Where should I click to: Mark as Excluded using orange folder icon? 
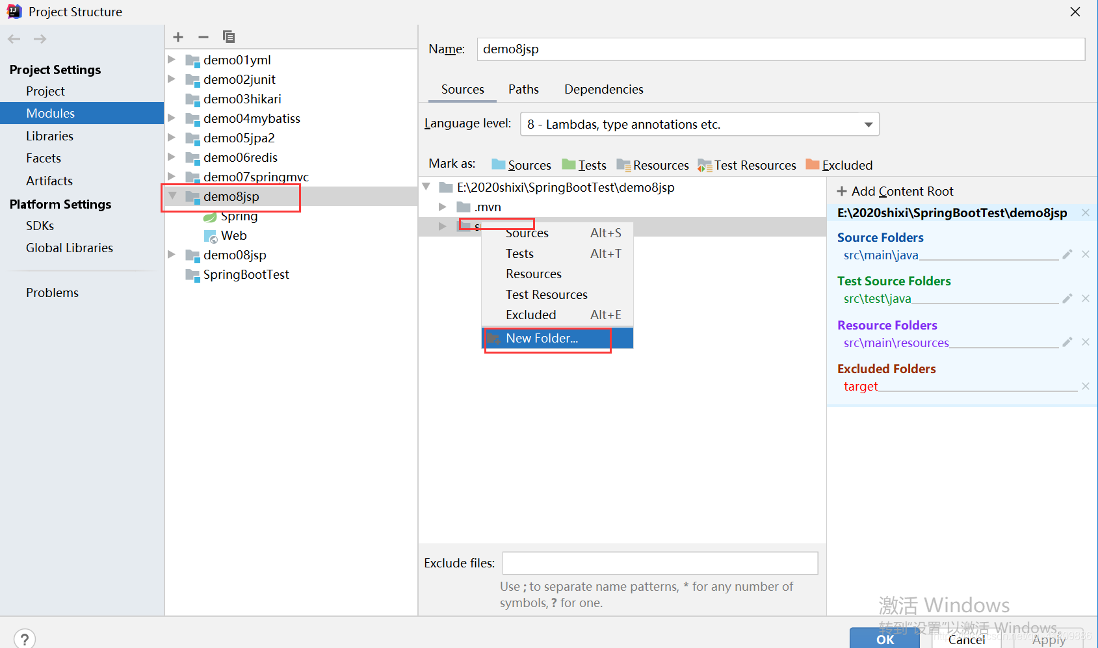click(813, 164)
